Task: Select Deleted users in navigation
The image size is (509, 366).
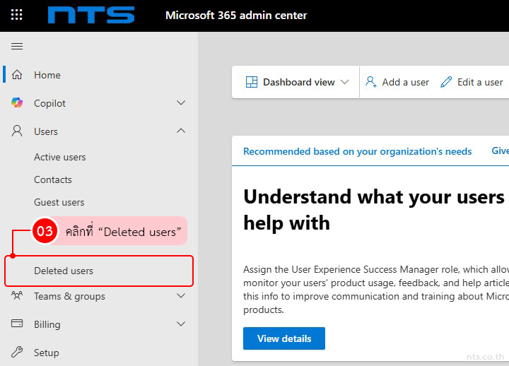Action: [x=64, y=271]
